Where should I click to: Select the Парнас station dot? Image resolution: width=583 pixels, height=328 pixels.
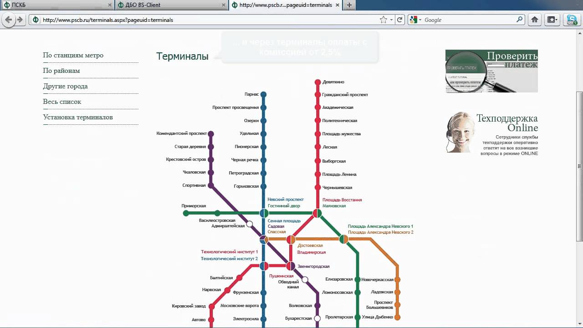tap(263, 94)
